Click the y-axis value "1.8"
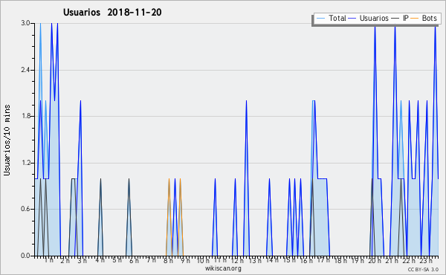Viewport: 446px width, 275px height. [x=25, y=116]
